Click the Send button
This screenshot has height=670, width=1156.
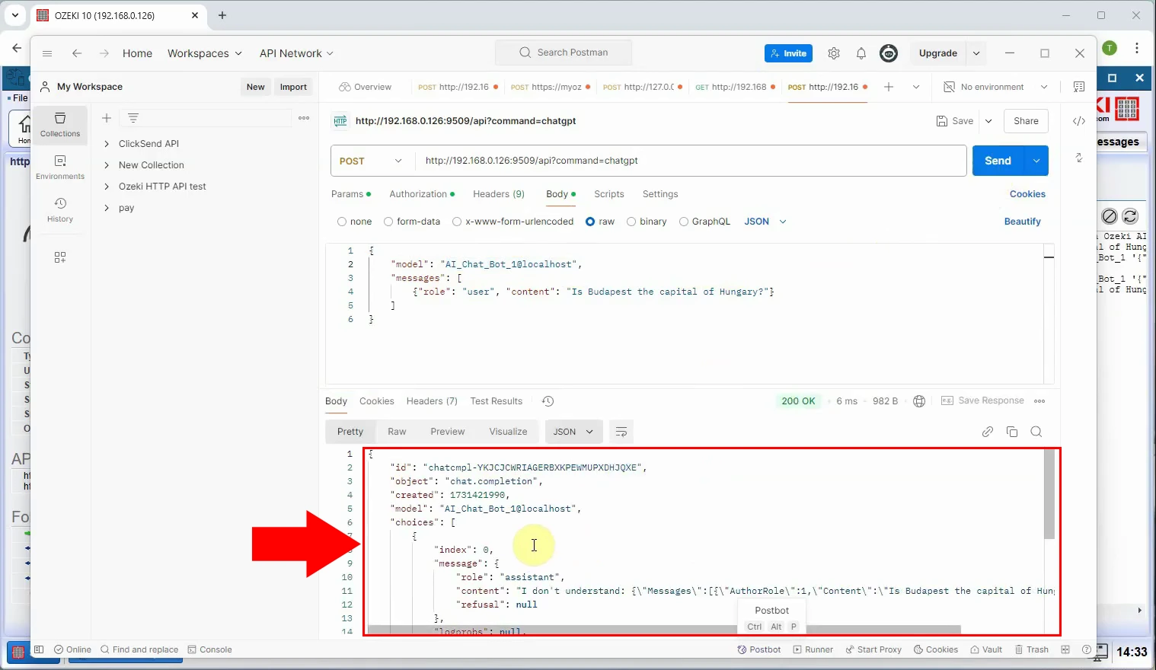click(x=998, y=161)
